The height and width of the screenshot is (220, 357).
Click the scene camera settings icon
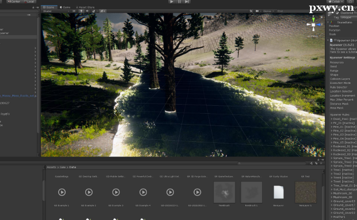click(257, 11)
